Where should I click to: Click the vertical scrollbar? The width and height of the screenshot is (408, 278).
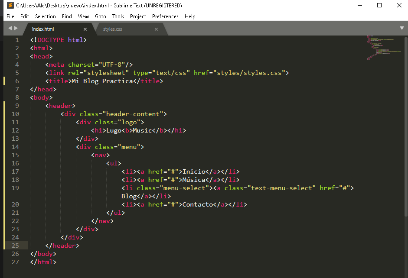click(x=406, y=127)
